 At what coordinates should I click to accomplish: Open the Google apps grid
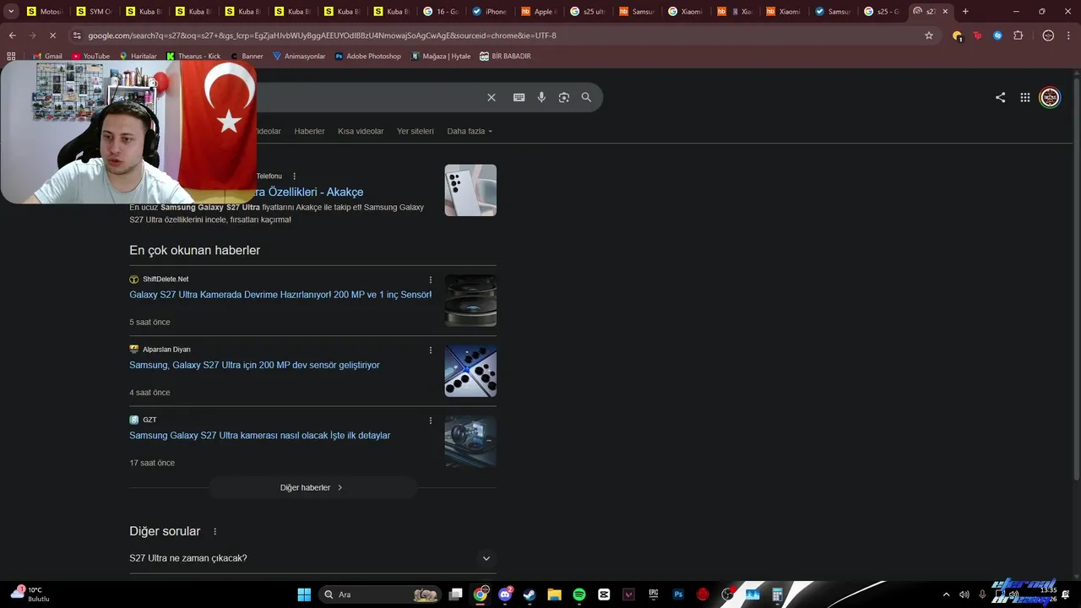[1024, 97]
